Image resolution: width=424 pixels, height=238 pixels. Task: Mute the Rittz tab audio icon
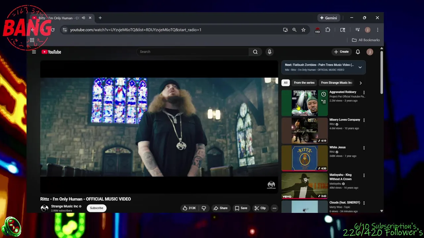tap(83, 18)
